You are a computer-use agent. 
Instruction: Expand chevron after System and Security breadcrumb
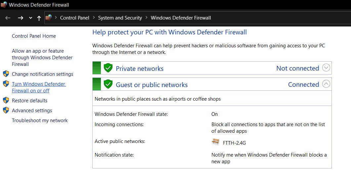coord(147,18)
